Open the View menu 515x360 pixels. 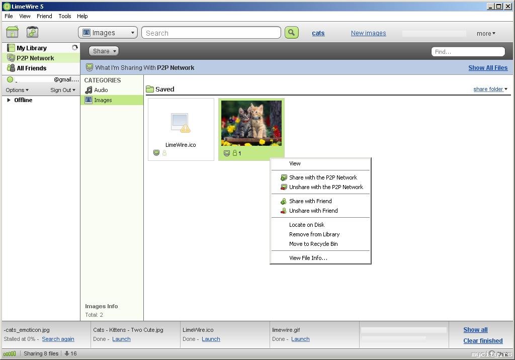click(x=25, y=16)
